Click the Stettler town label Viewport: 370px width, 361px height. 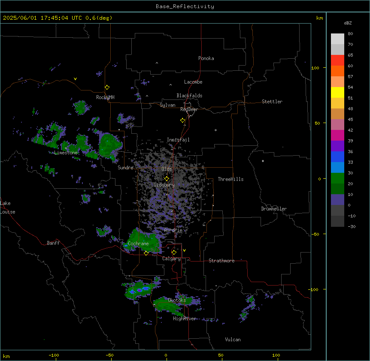272,102
